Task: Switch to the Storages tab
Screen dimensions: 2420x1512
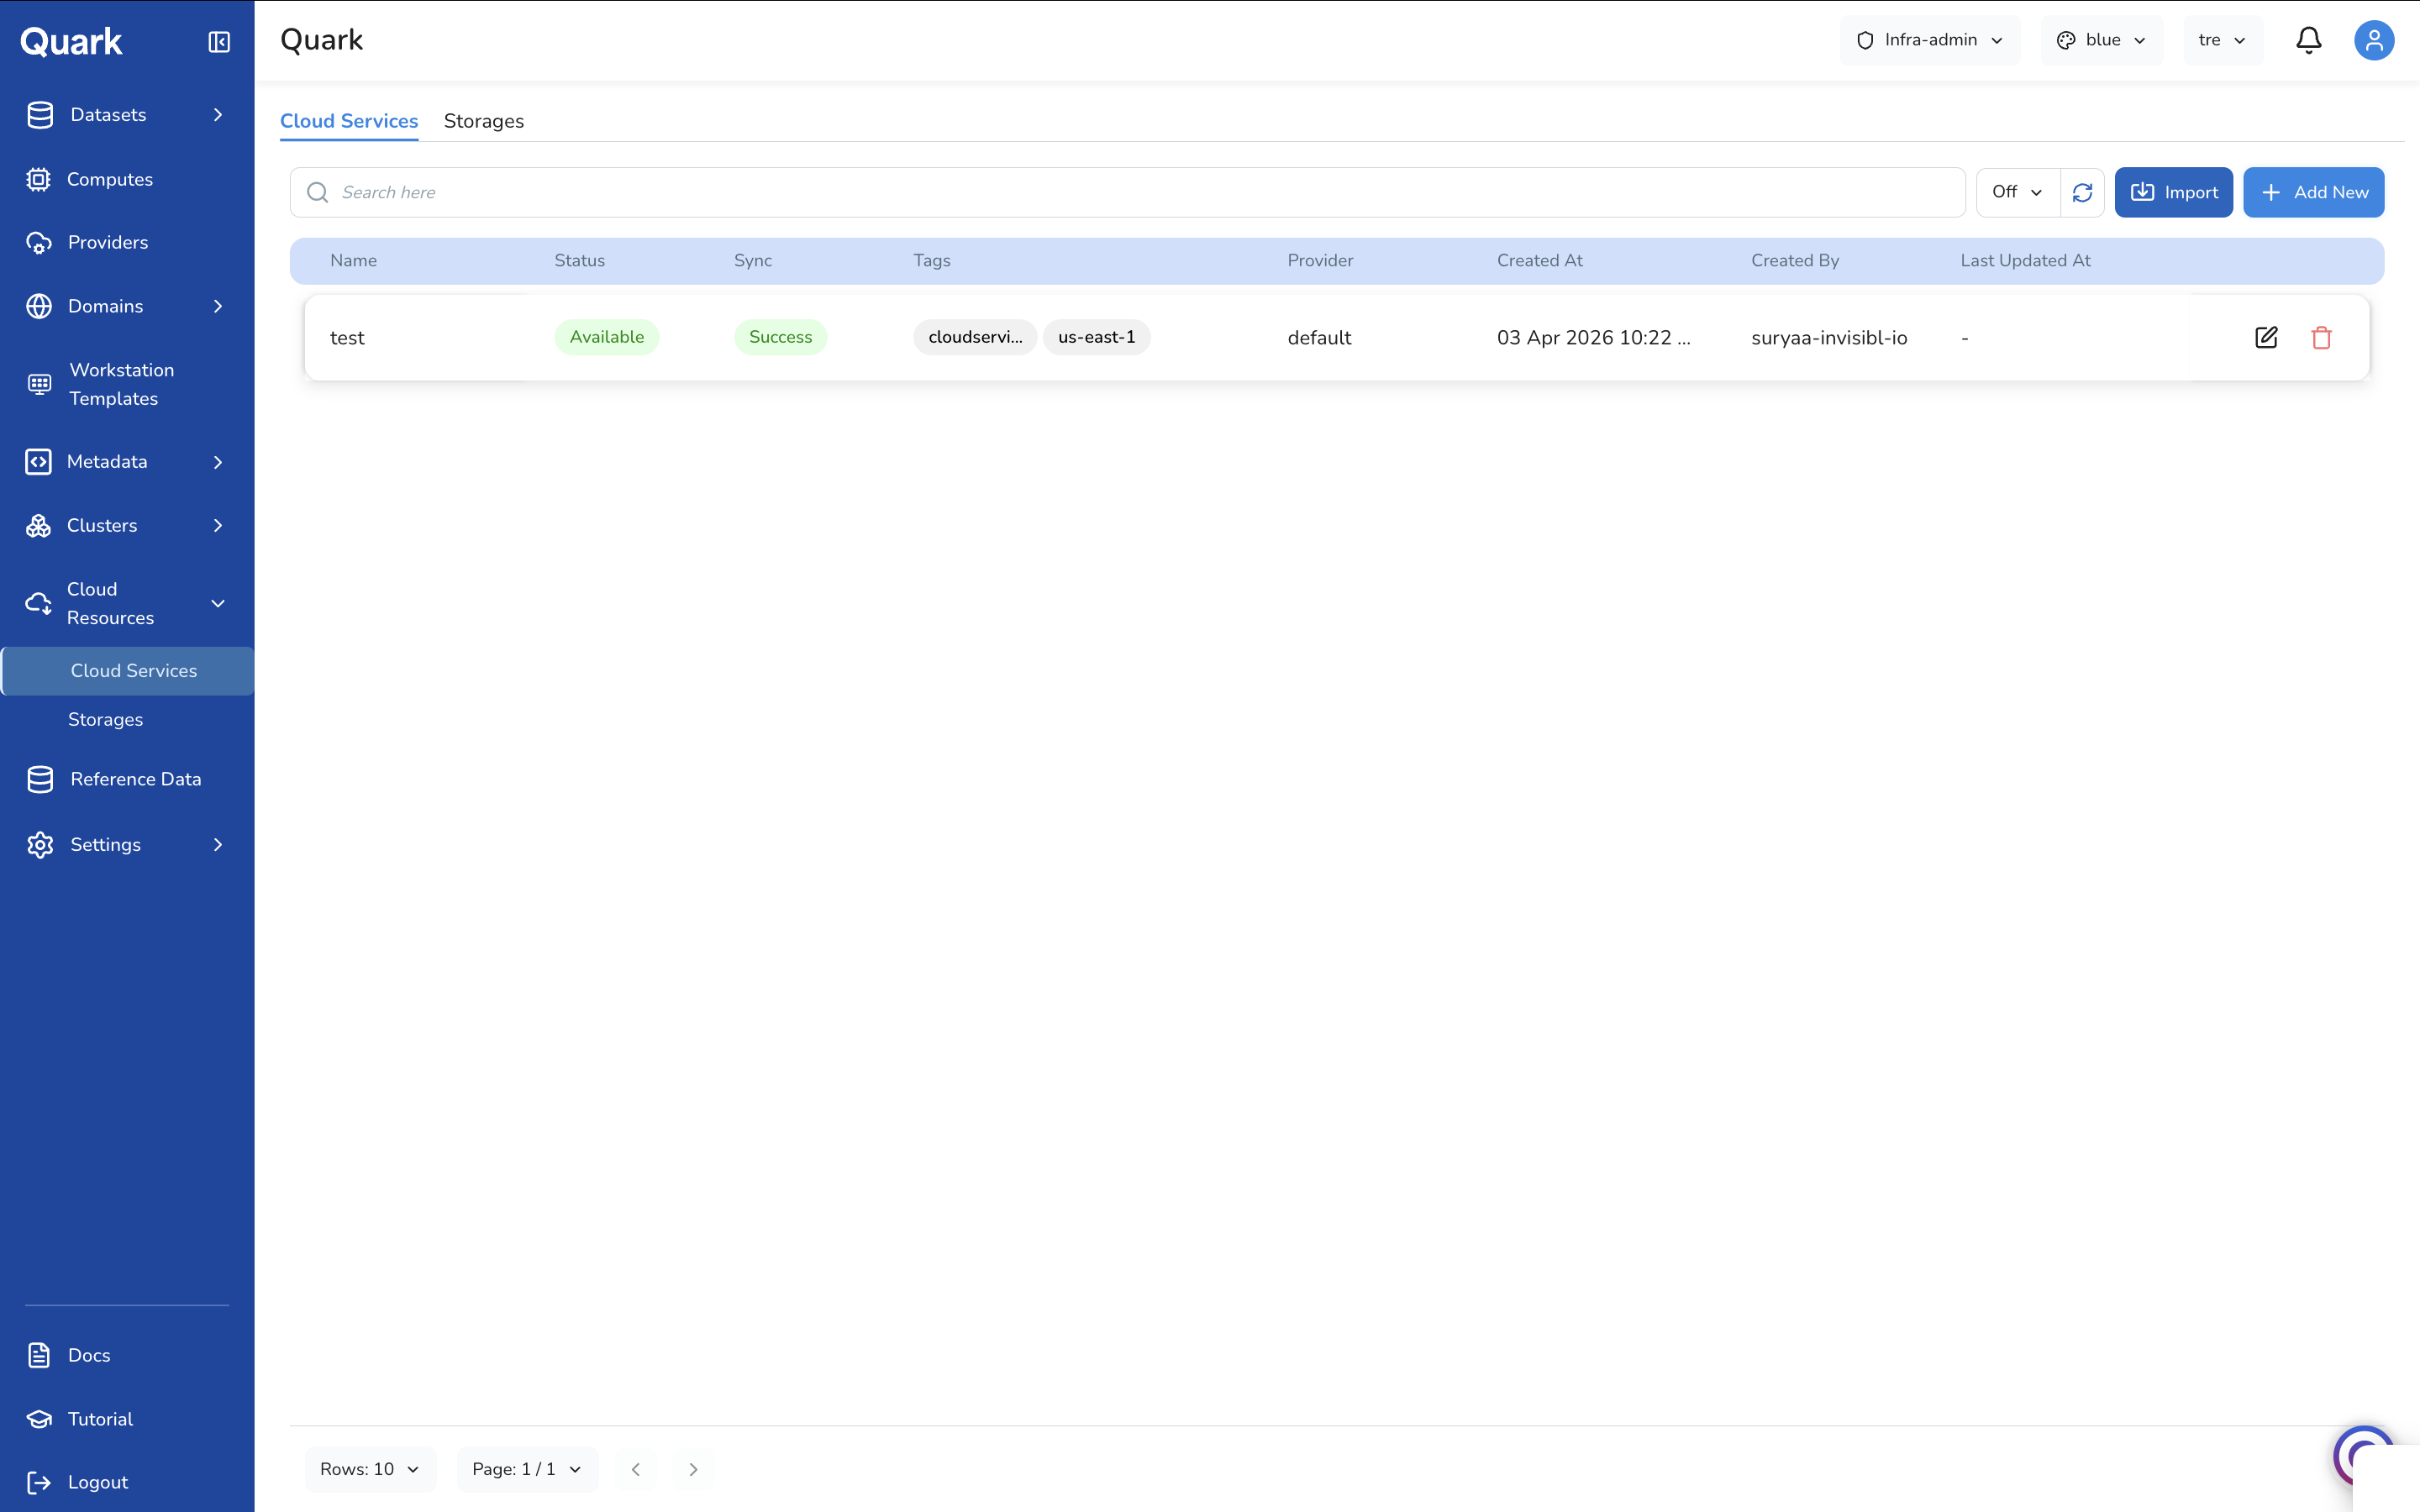Action: 484,121
